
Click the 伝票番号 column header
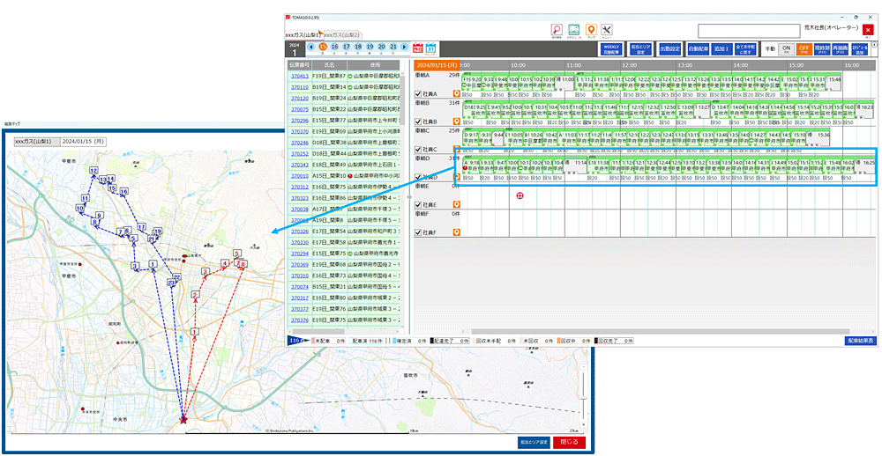pos(299,65)
